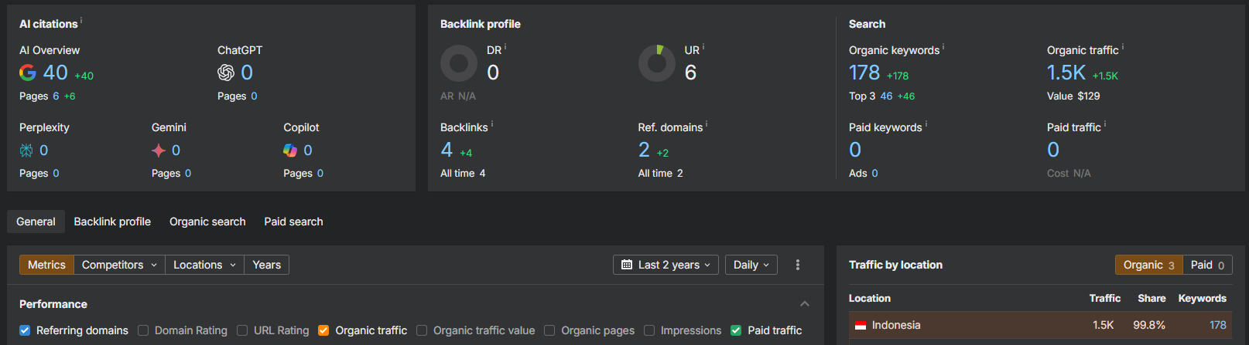Click the Indonesia flag icon
1249x345 pixels.
point(861,326)
